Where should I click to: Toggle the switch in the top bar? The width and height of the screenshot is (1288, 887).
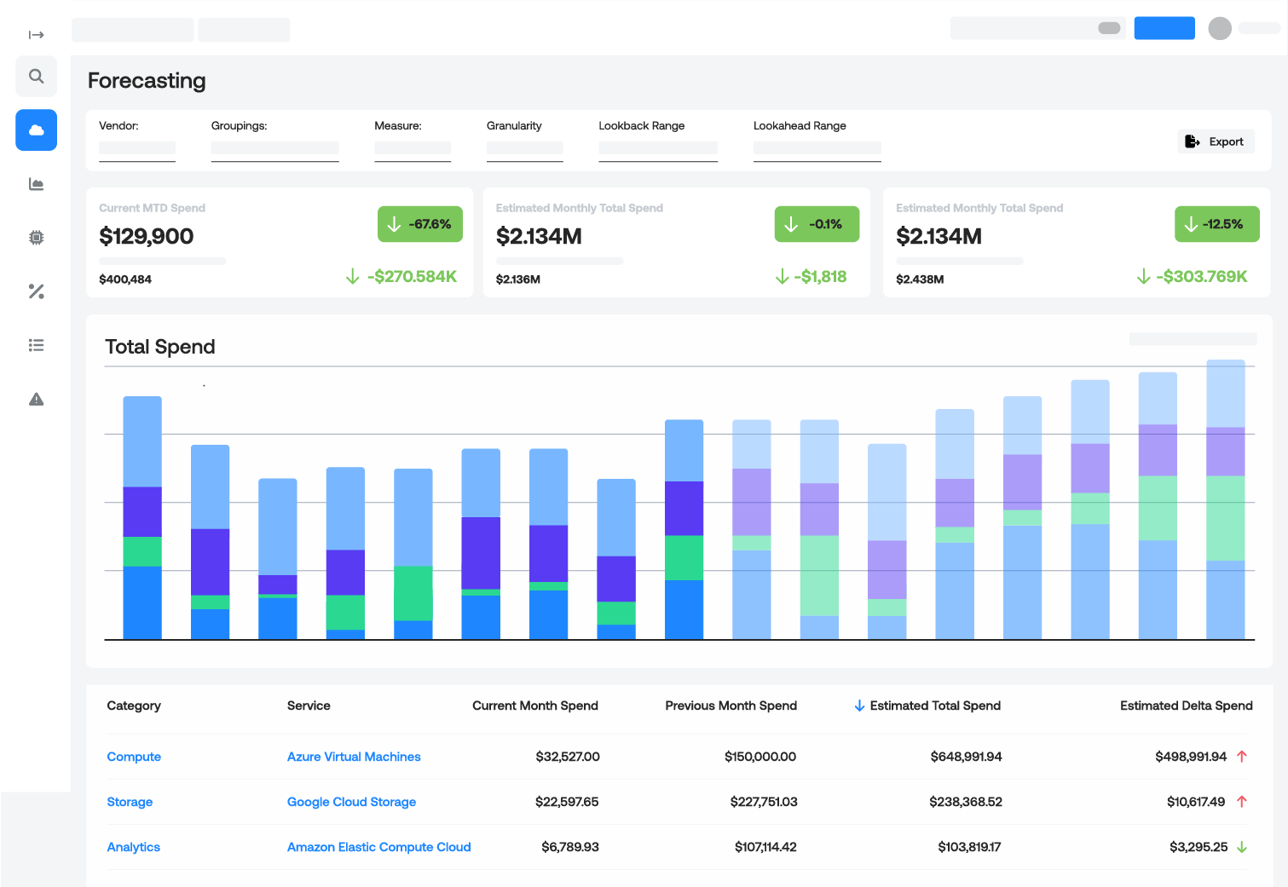point(1109,28)
